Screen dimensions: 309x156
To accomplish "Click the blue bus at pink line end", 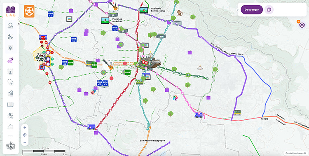I will tap(199, 115).
